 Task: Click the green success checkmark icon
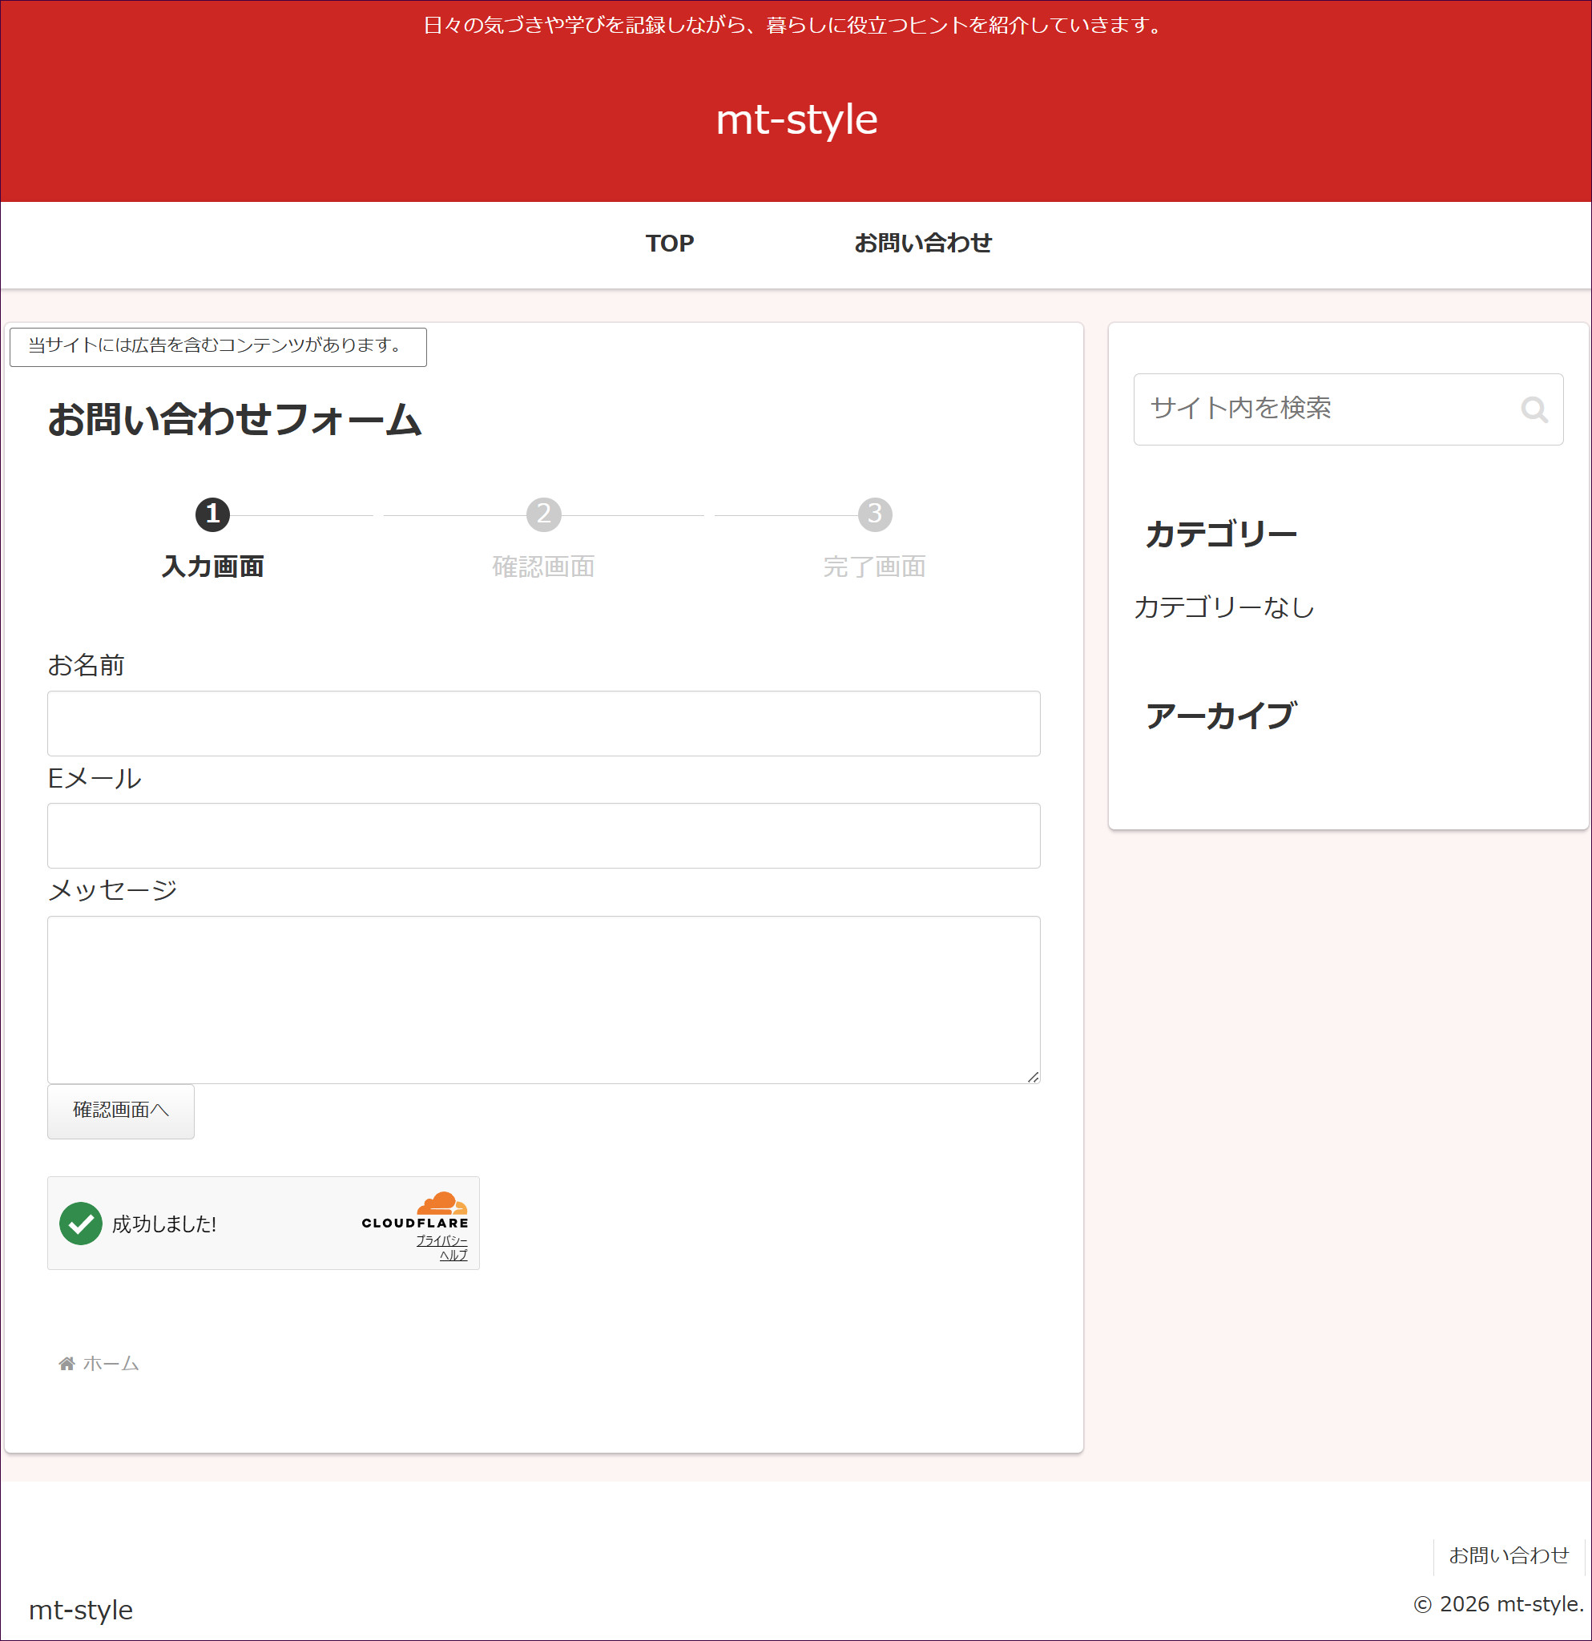click(81, 1224)
